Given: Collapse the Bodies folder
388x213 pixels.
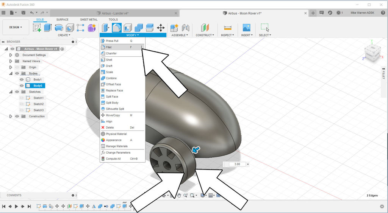Looking at the screenshot, I should pyautogui.click(x=11, y=73).
